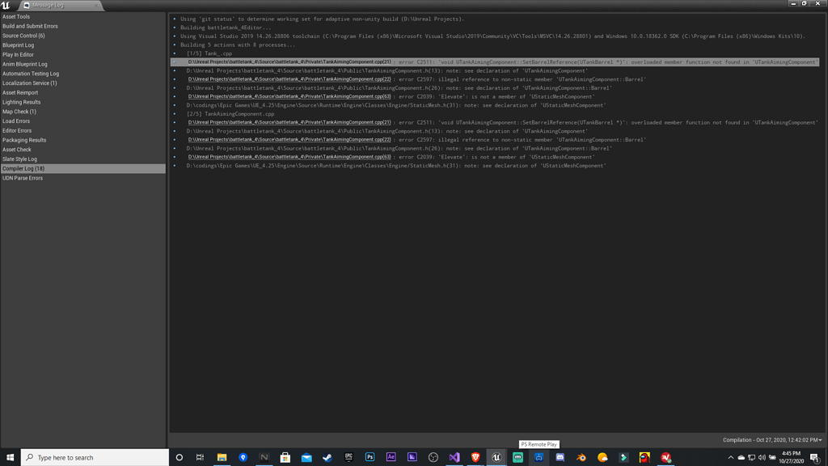Select the Compiler Log (18) category
The height and width of the screenshot is (466, 828).
(83, 168)
